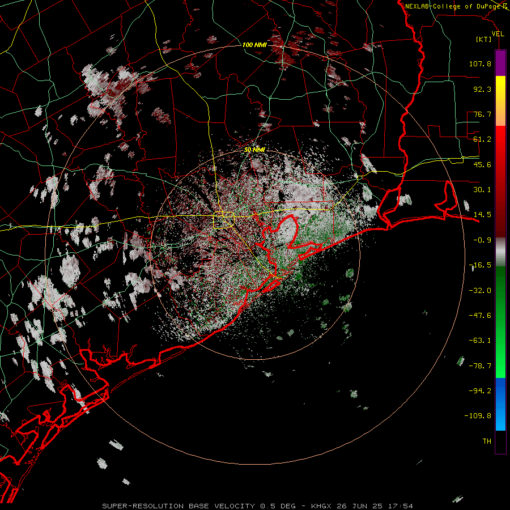The height and width of the screenshot is (510, 510).
Task: Click the -78.7 scale value
Action: (x=480, y=366)
